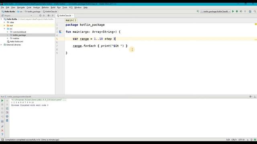Viewport: 257px width, 144px height.
Task: Hide the Project tool window icon
Action: (53, 16)
